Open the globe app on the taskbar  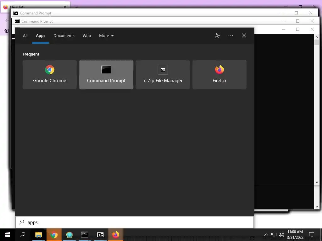click(69, 235)
